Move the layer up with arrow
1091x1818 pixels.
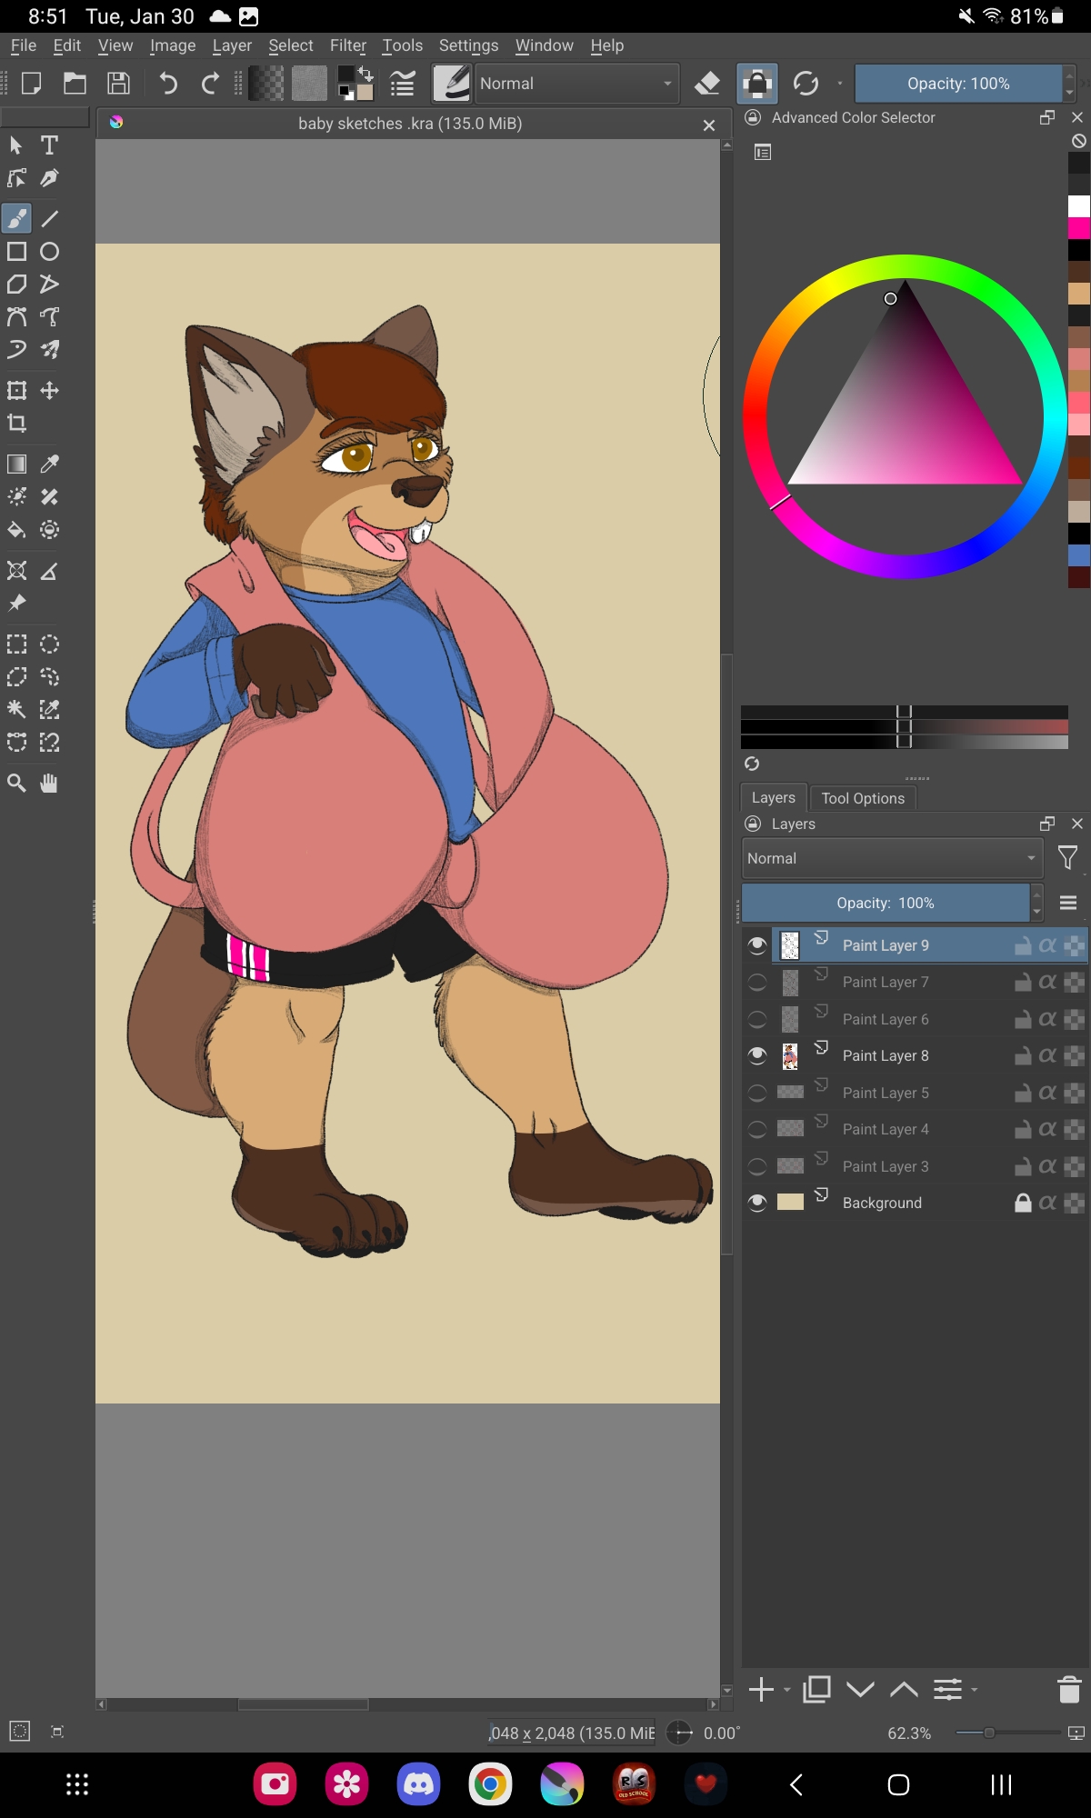point(904,1690)
